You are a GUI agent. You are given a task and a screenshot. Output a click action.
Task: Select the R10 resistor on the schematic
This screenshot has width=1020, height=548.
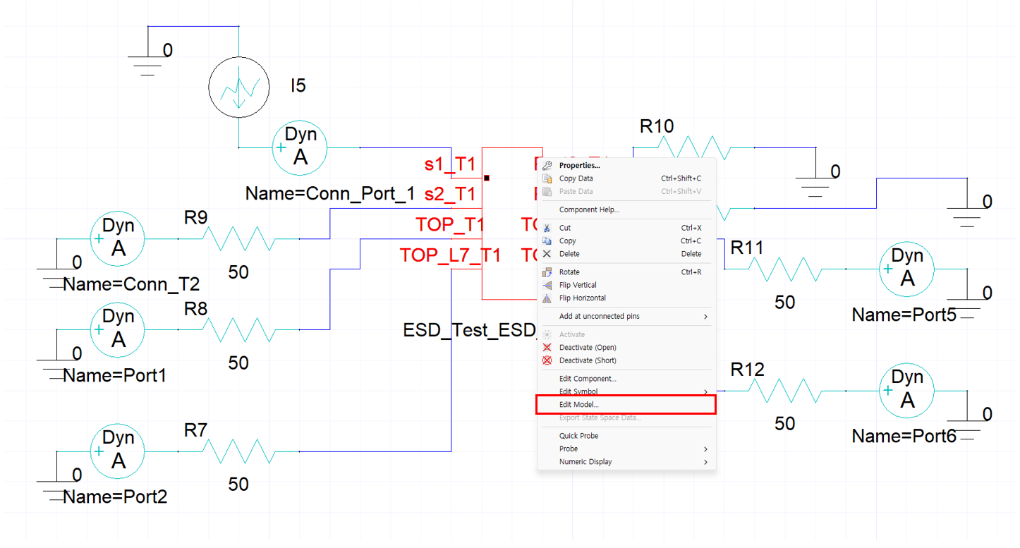pos(693,147)
